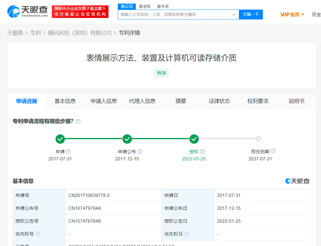Viewport: 321px width, 246px height.
Task: Click the 申请日 row label
Action: pos(171,195)
